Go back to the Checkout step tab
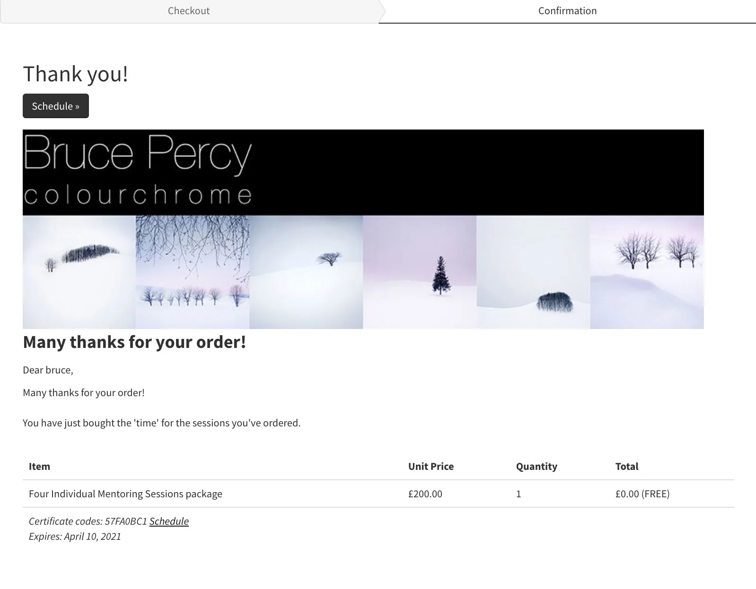Screen dimensions: 756x589 pos(189,11)
